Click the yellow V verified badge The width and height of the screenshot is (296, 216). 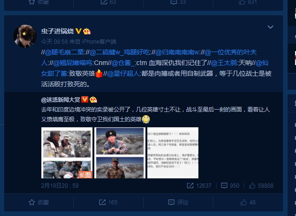(79, 31)
